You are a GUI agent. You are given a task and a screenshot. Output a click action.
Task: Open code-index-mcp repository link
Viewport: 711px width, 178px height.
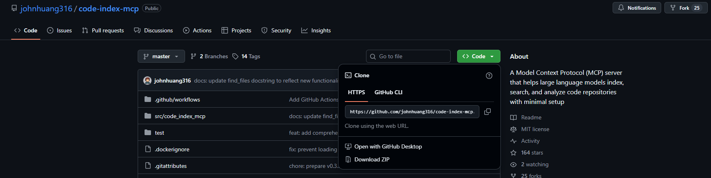click(109, 8)
